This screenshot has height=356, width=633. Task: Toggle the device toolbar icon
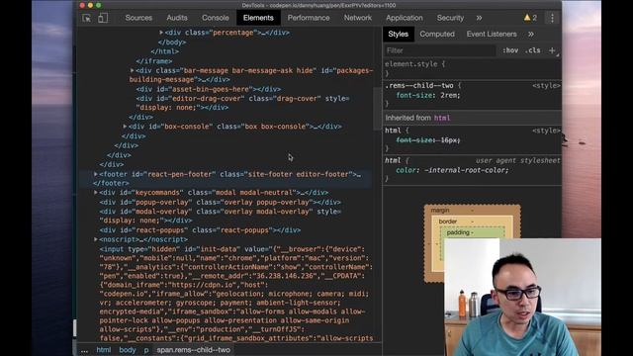[103, 18]
